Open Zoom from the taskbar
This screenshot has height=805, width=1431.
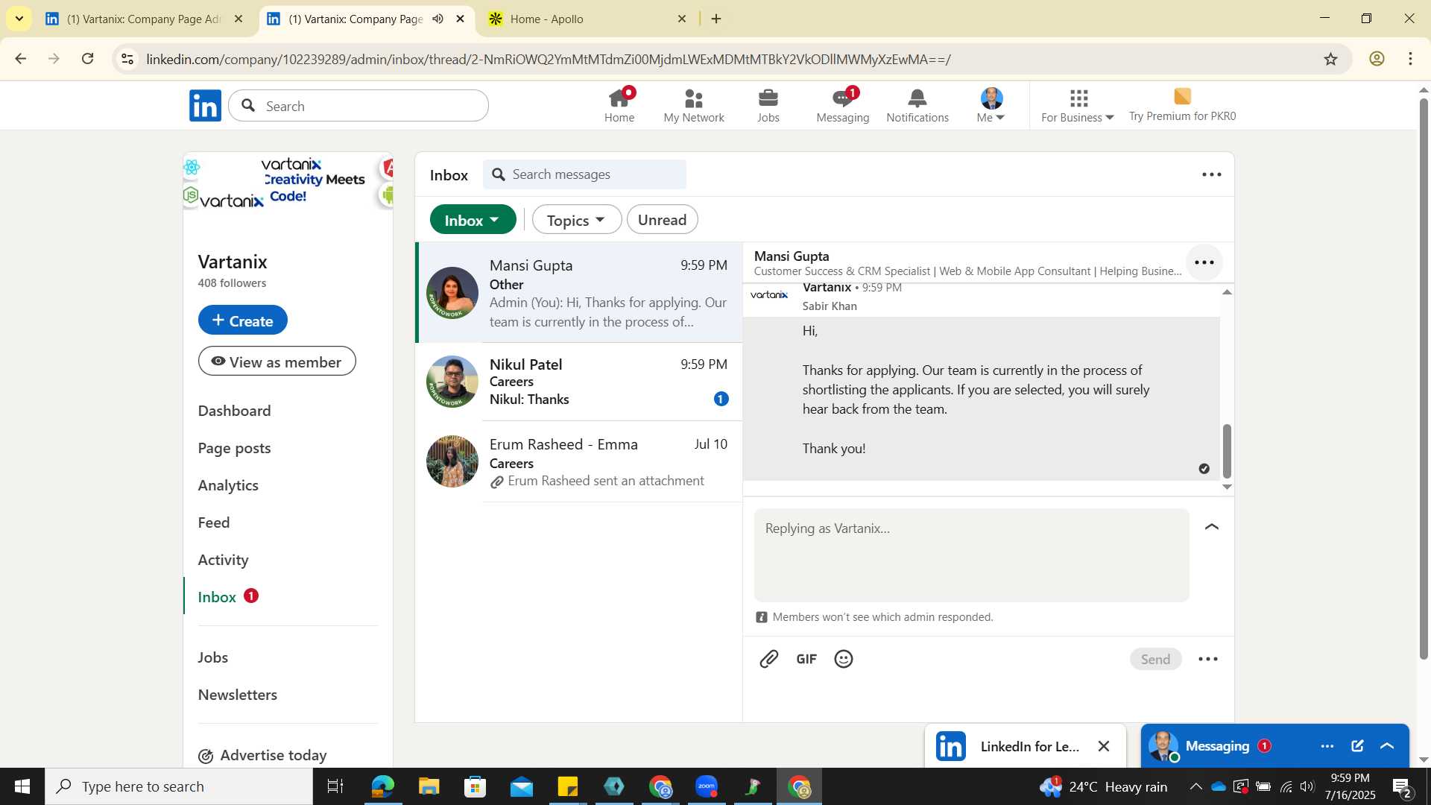[706, 786]
